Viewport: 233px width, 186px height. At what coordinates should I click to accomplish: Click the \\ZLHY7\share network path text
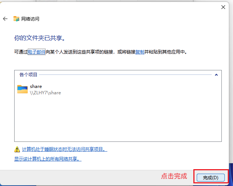pyautogui.click(x=45, y=93)
